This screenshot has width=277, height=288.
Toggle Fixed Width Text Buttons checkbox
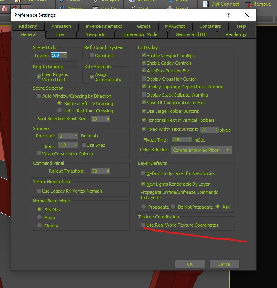(144, 129)
